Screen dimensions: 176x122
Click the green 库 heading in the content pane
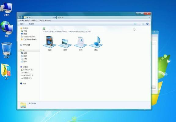click(x=44, y=29)
